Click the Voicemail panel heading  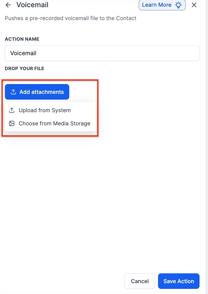[32, 5]
